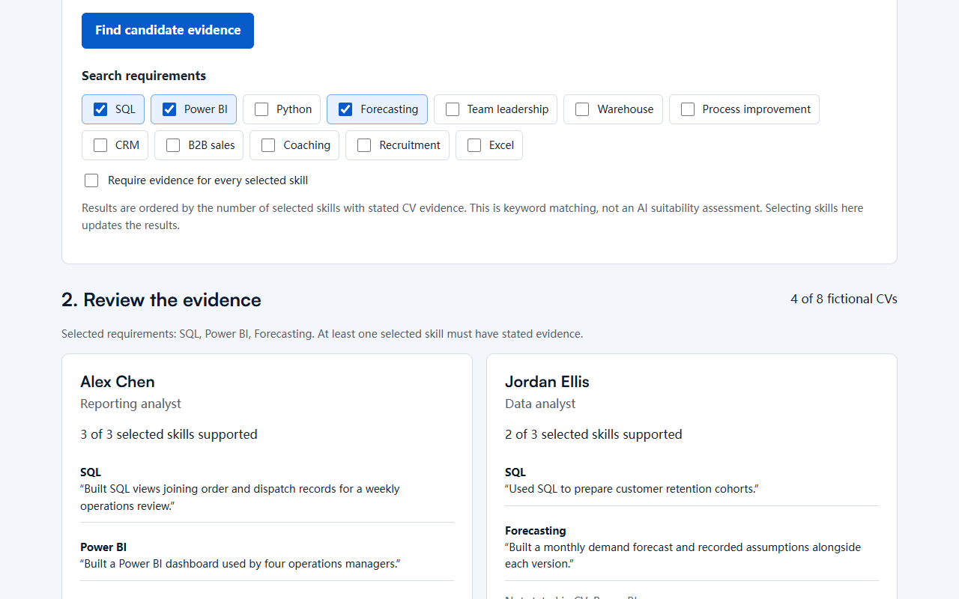Image resolution: width=959 pixels, height=599 pixels.
Task: Click the 'Review the evidence' heading
Action: click(x=161, y=300)
